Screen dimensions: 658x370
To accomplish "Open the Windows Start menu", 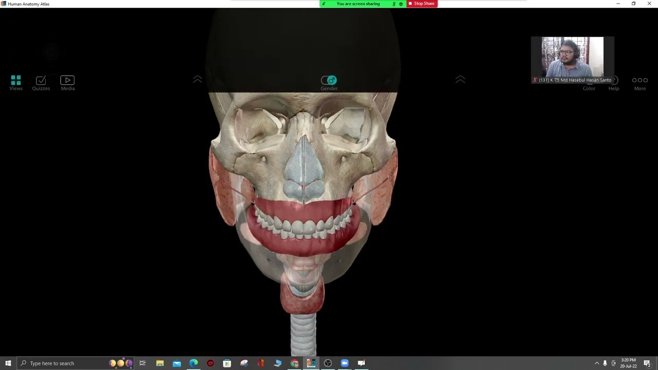I will tap(8, 363).
